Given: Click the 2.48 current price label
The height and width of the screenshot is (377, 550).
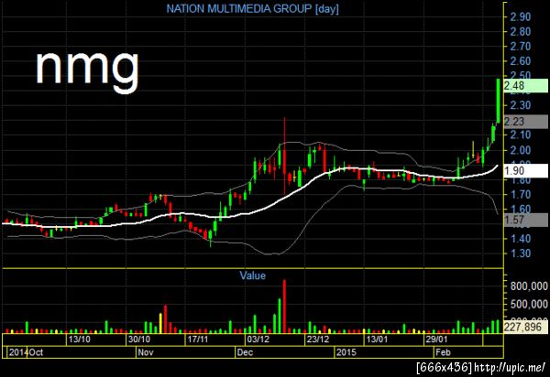Looking at the screenshot, I should (x=526, y=86).
